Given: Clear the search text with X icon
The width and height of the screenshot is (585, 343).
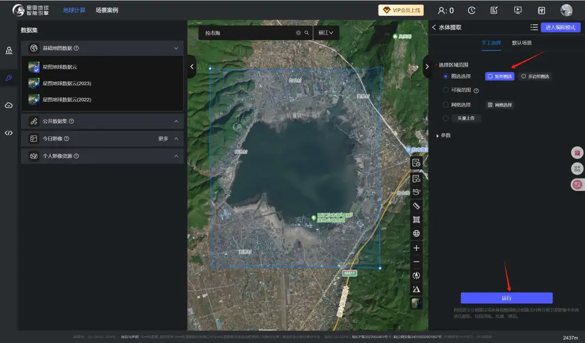Looking at the screenshot, I should (x=298, y=33).
